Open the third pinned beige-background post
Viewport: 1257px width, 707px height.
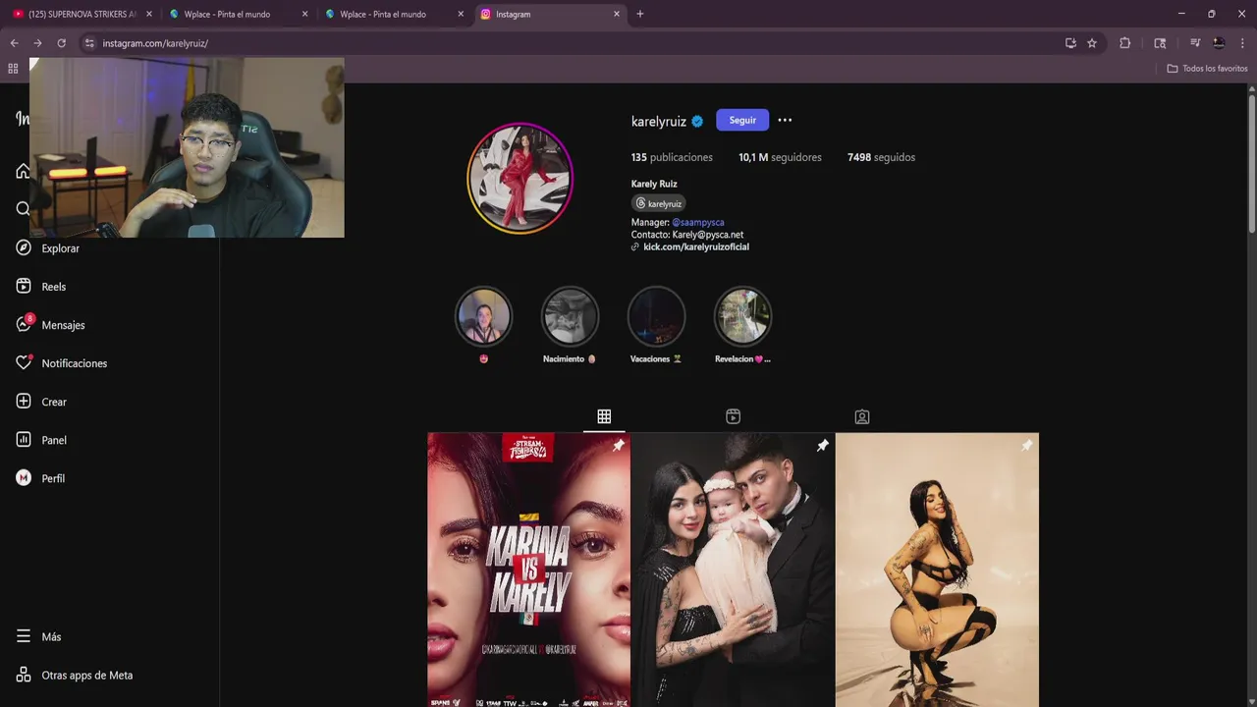[x=937, y=570]
